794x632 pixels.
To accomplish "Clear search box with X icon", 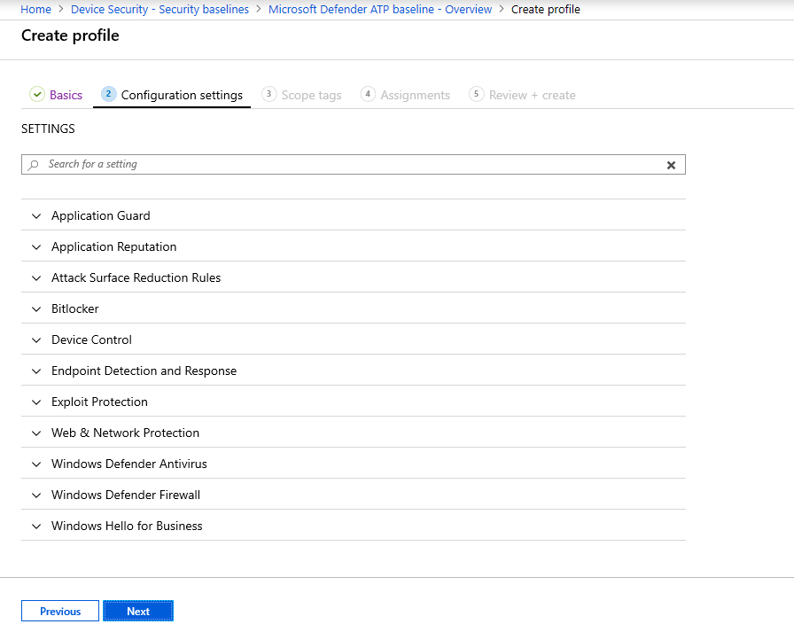I will pos(671,165).
